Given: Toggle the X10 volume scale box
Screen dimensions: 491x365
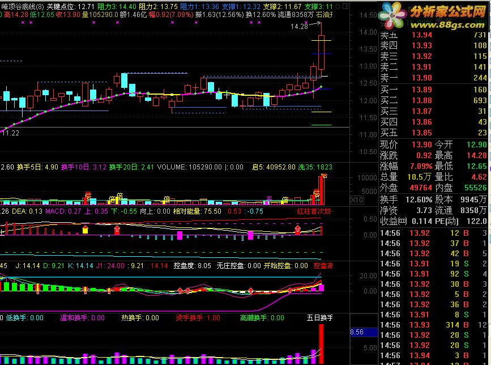Looking at the screenshot, I should pos(357,200).
